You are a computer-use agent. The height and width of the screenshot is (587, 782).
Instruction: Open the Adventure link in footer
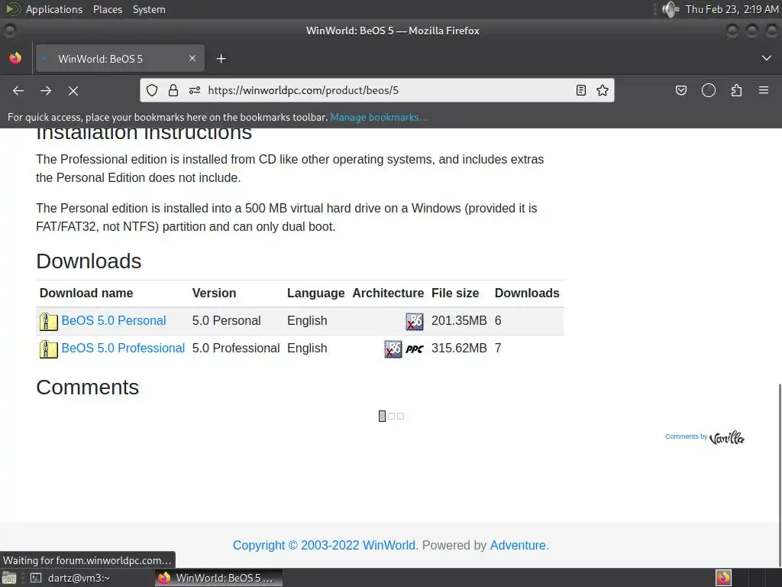[x=518, y=545]
